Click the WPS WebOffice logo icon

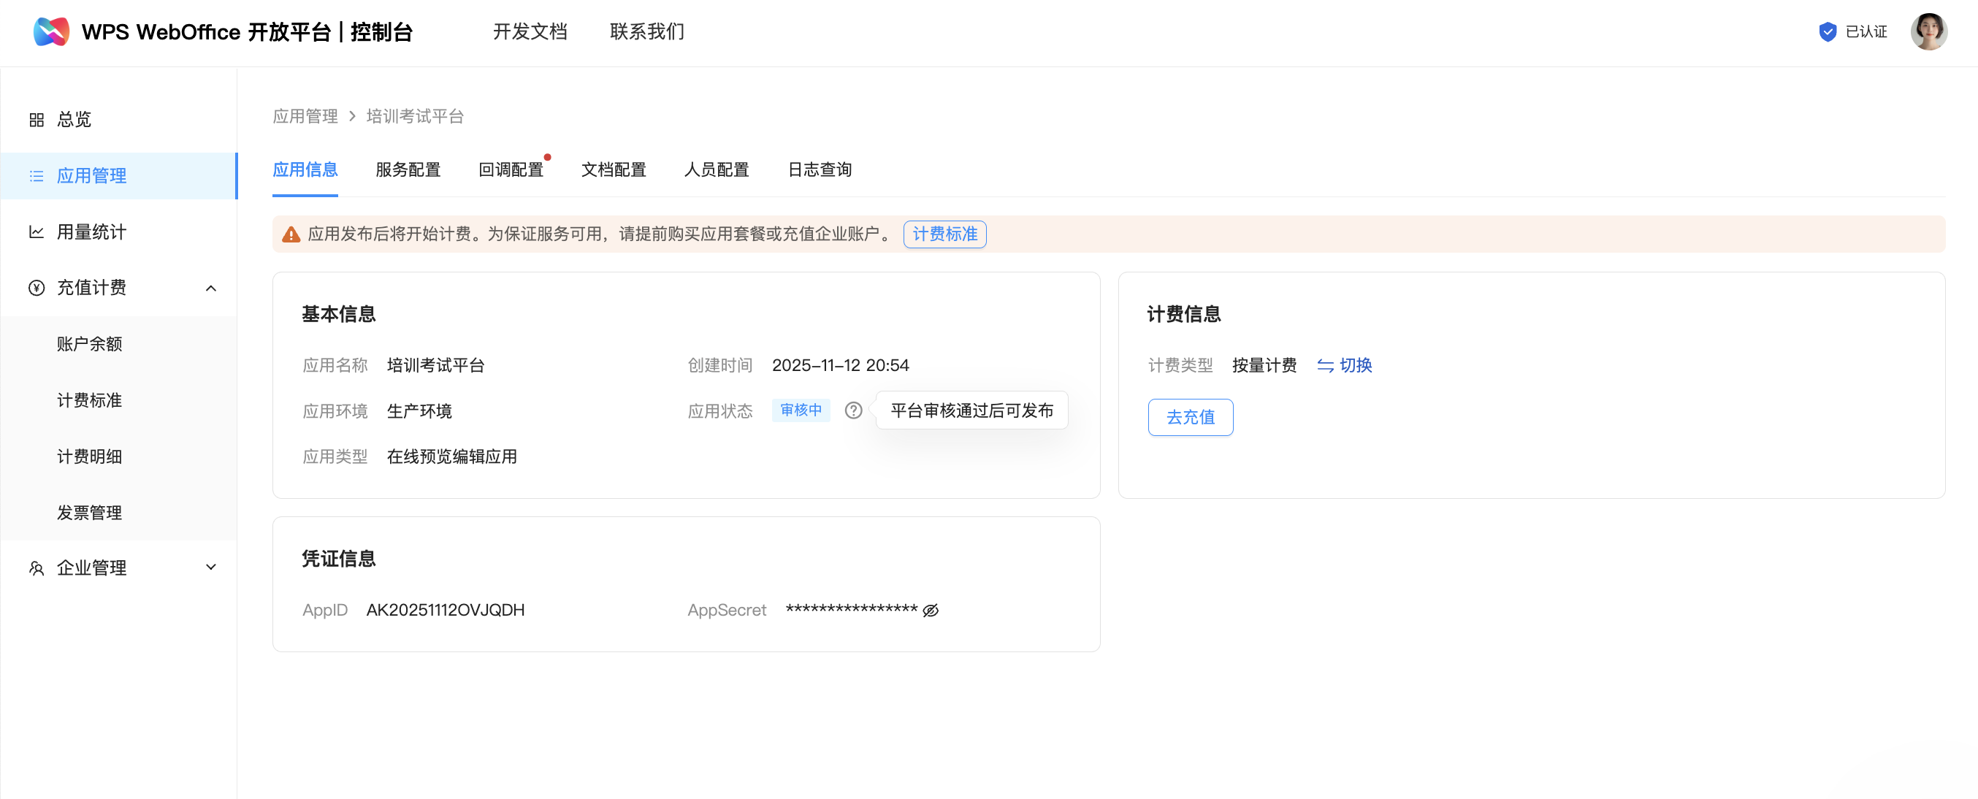pyautogui.click(x=51, y=31)
